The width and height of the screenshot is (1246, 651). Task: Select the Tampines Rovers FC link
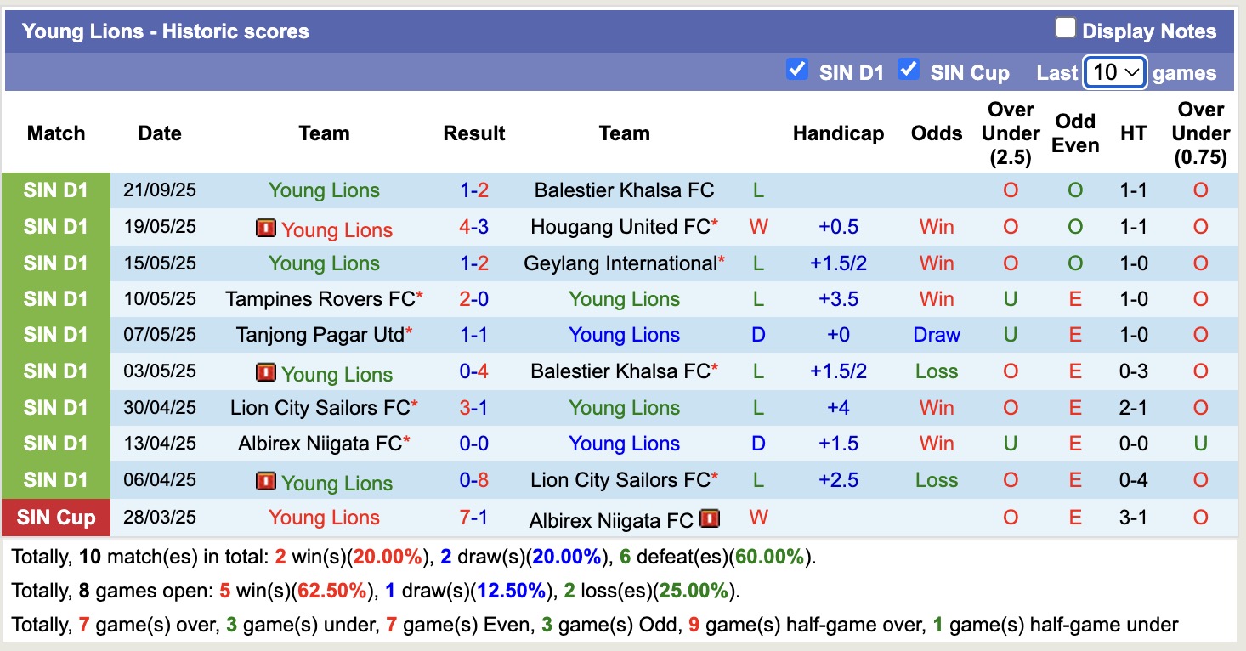click(x=320, y=299)
